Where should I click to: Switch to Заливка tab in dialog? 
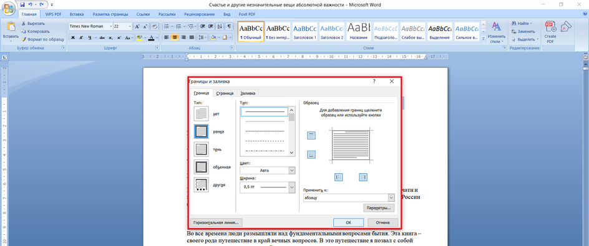(x=248, y=93)
